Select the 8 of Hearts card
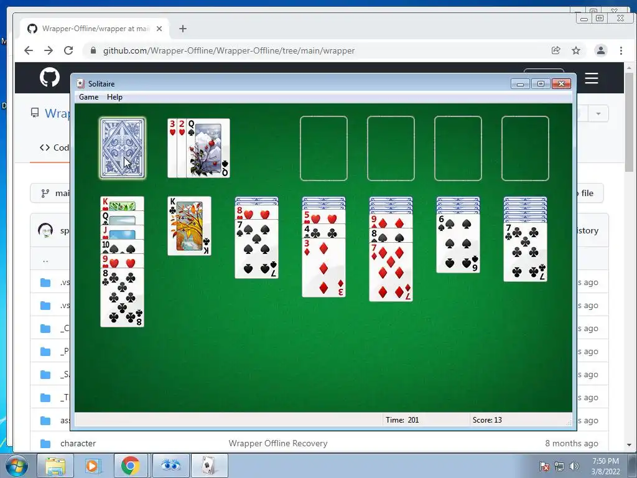The width and height of the screenshot is (637, 478). pos(257,213)
